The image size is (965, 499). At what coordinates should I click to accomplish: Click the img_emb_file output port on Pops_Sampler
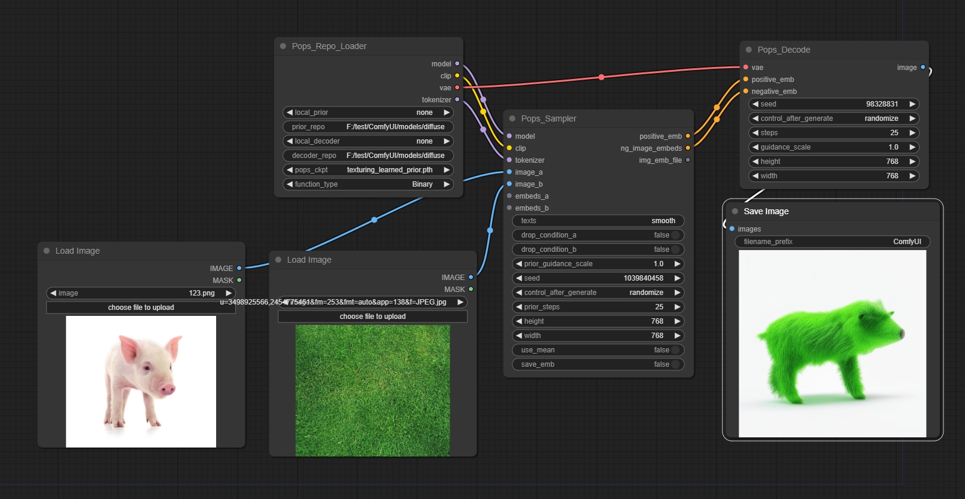click(688, 160)
